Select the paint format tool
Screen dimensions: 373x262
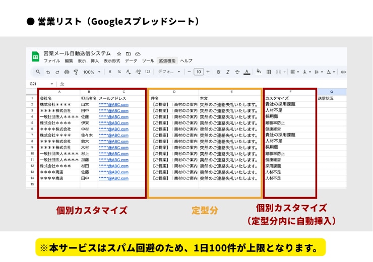pyautogui.click(x=76, y=72)
